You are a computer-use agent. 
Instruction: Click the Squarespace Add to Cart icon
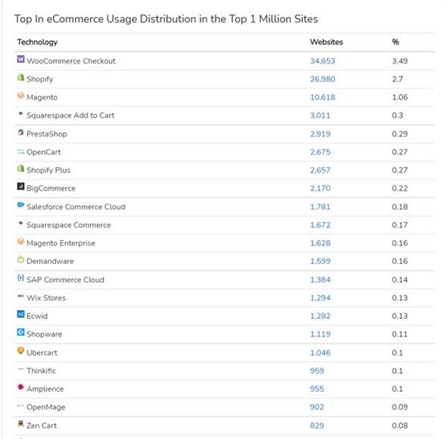pyautogui.click(x=21, y=114)
